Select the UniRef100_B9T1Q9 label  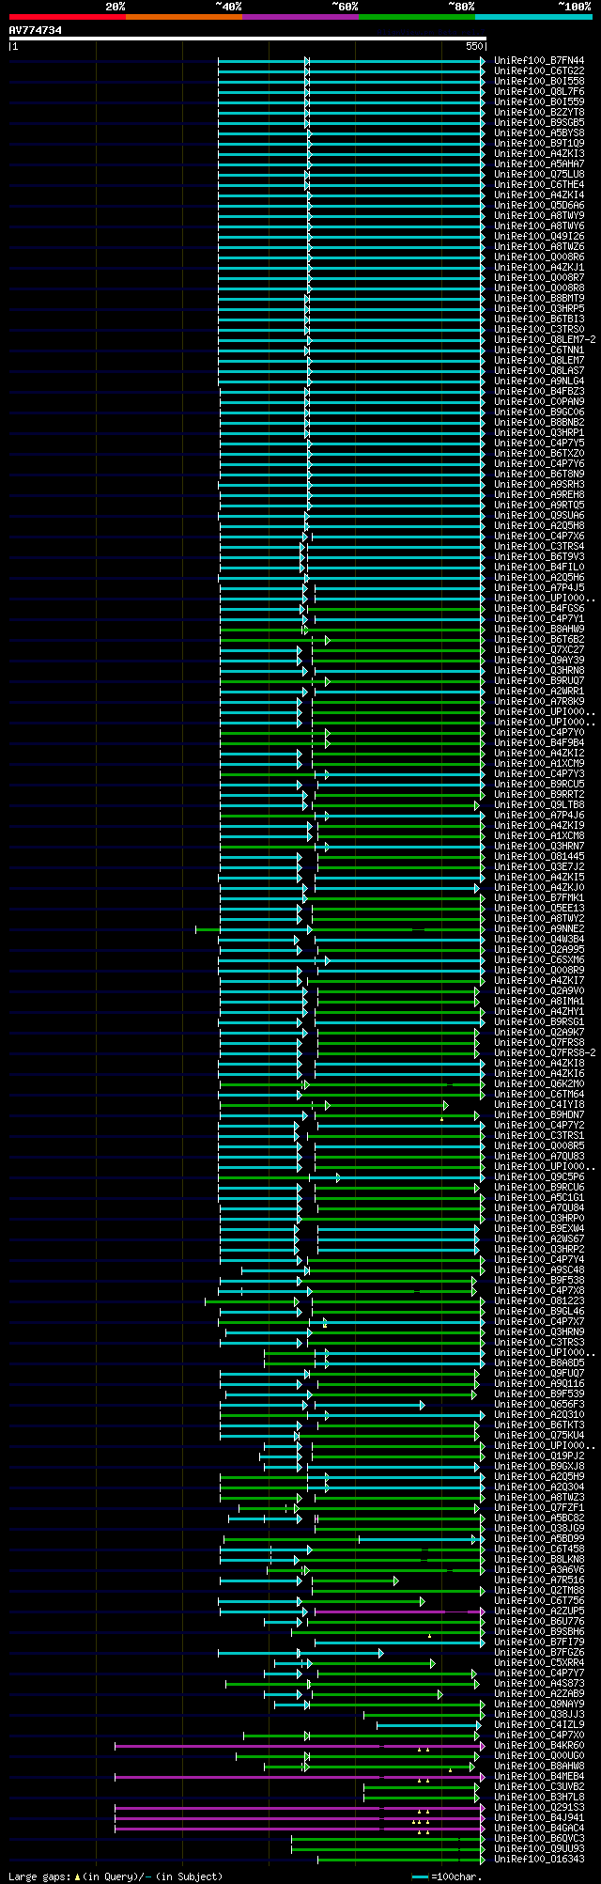(x=539, y=144)
